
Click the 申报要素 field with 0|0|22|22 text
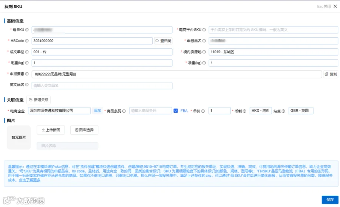(x=177, y=74)
